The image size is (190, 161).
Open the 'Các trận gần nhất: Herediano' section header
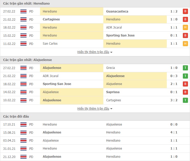[27, 4]
